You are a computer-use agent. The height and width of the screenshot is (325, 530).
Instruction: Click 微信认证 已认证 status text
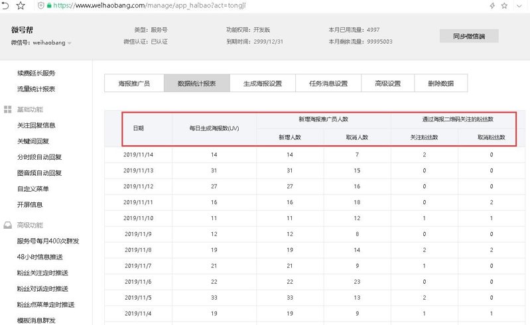point(146,42)
